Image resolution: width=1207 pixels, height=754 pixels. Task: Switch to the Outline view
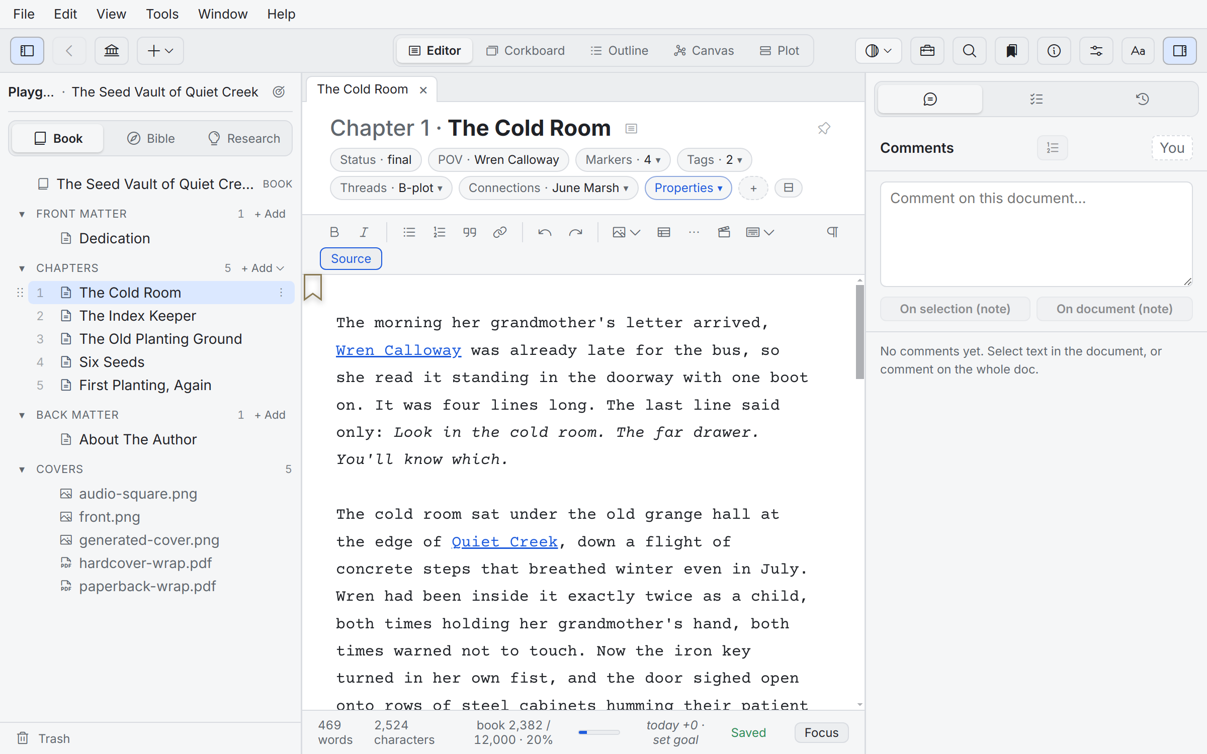pyautogui.click(x=619, y=51)
